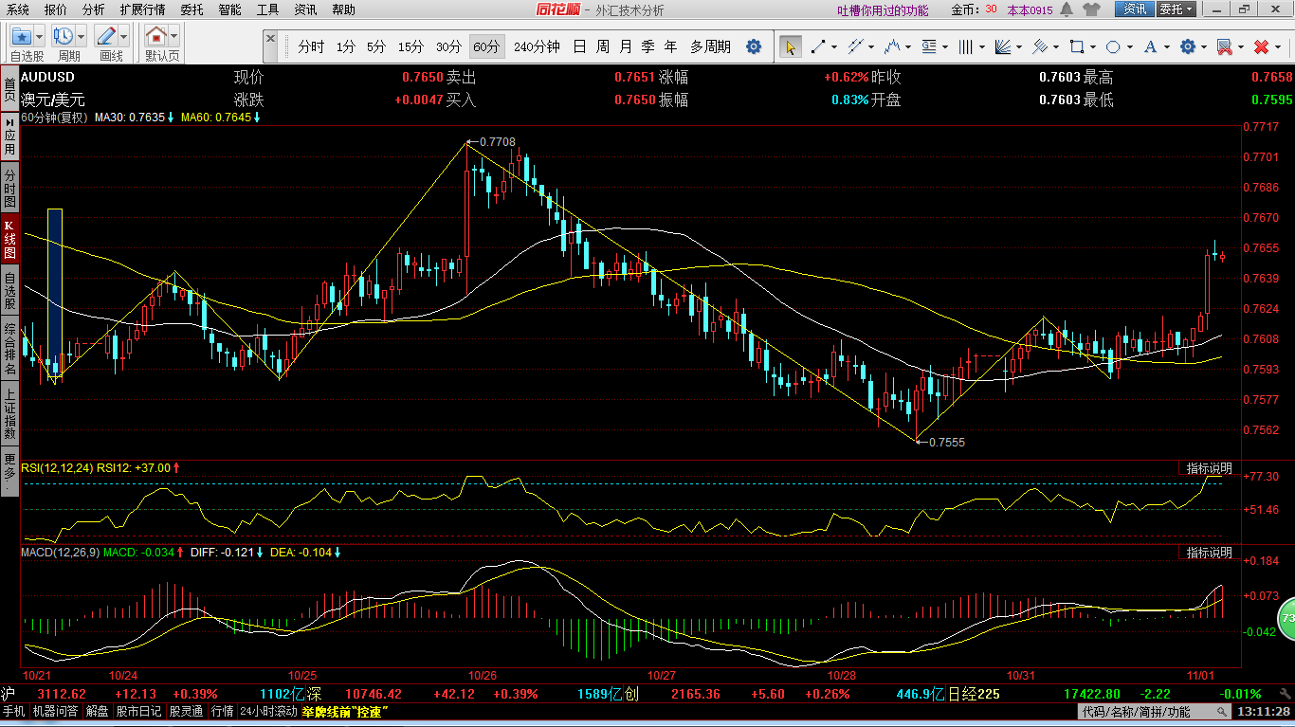
Task: Switch to 30分 period
Action: click(448, 46)
